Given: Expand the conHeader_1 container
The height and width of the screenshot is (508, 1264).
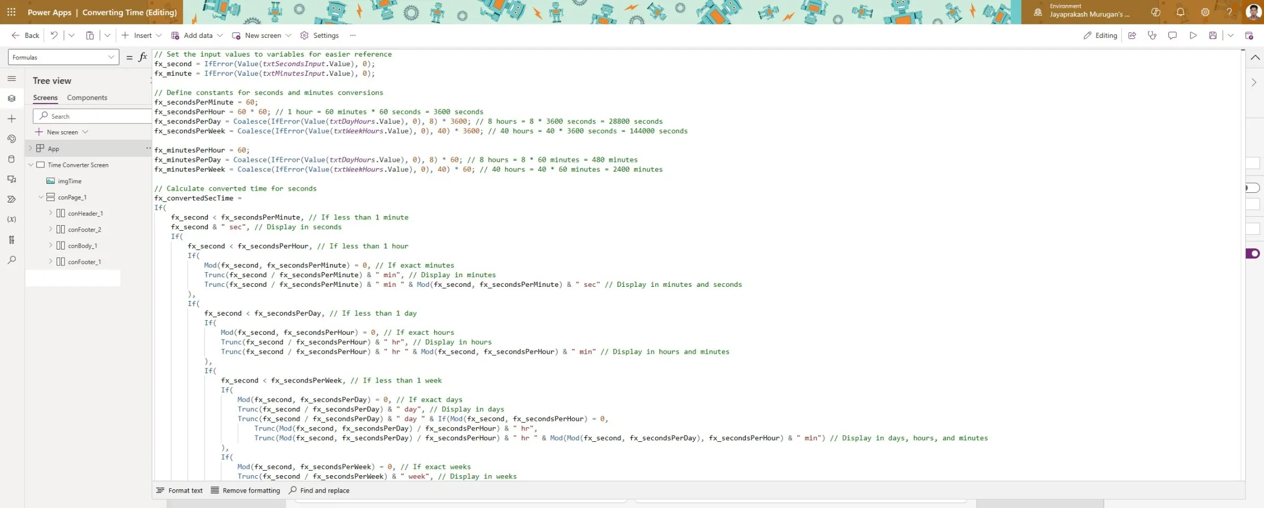Looking at the screenshot, I should [x=50, y=213].
